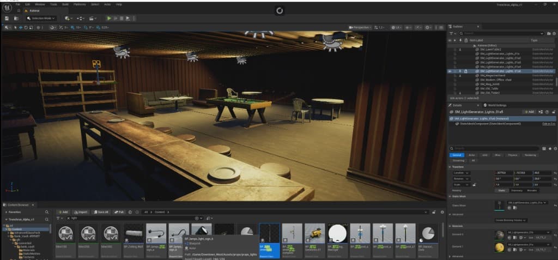Open the Tools menu

[x=53, y=4]
